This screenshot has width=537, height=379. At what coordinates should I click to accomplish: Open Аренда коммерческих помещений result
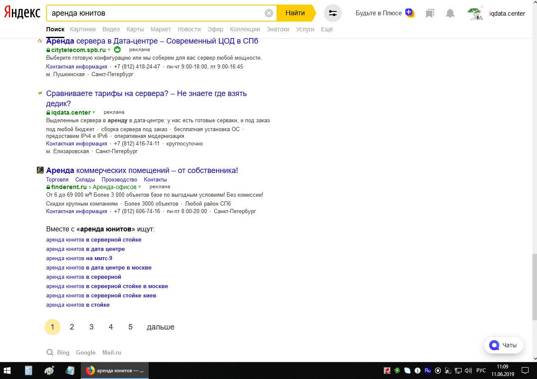[x=142, y=170]
